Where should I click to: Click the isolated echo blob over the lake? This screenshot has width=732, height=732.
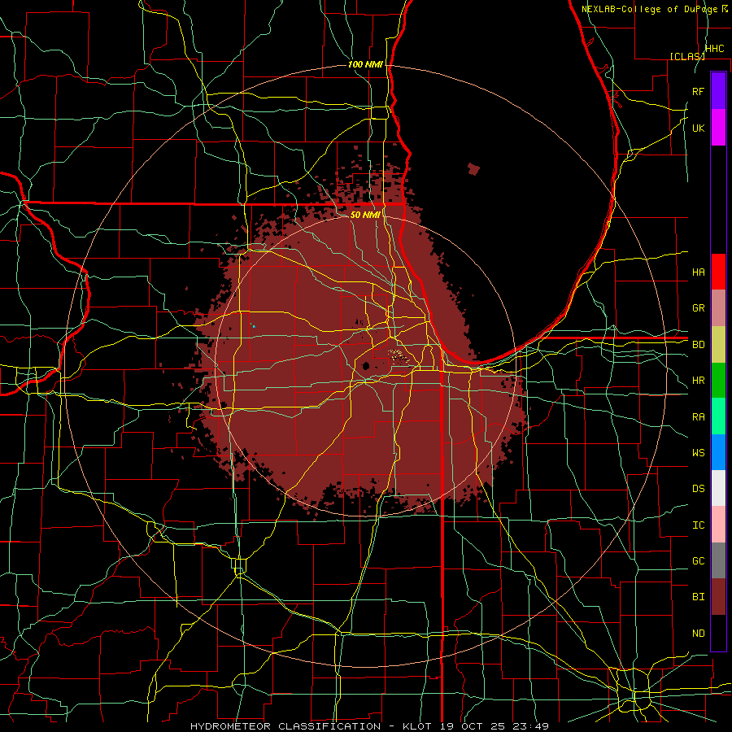pos(474,168)
